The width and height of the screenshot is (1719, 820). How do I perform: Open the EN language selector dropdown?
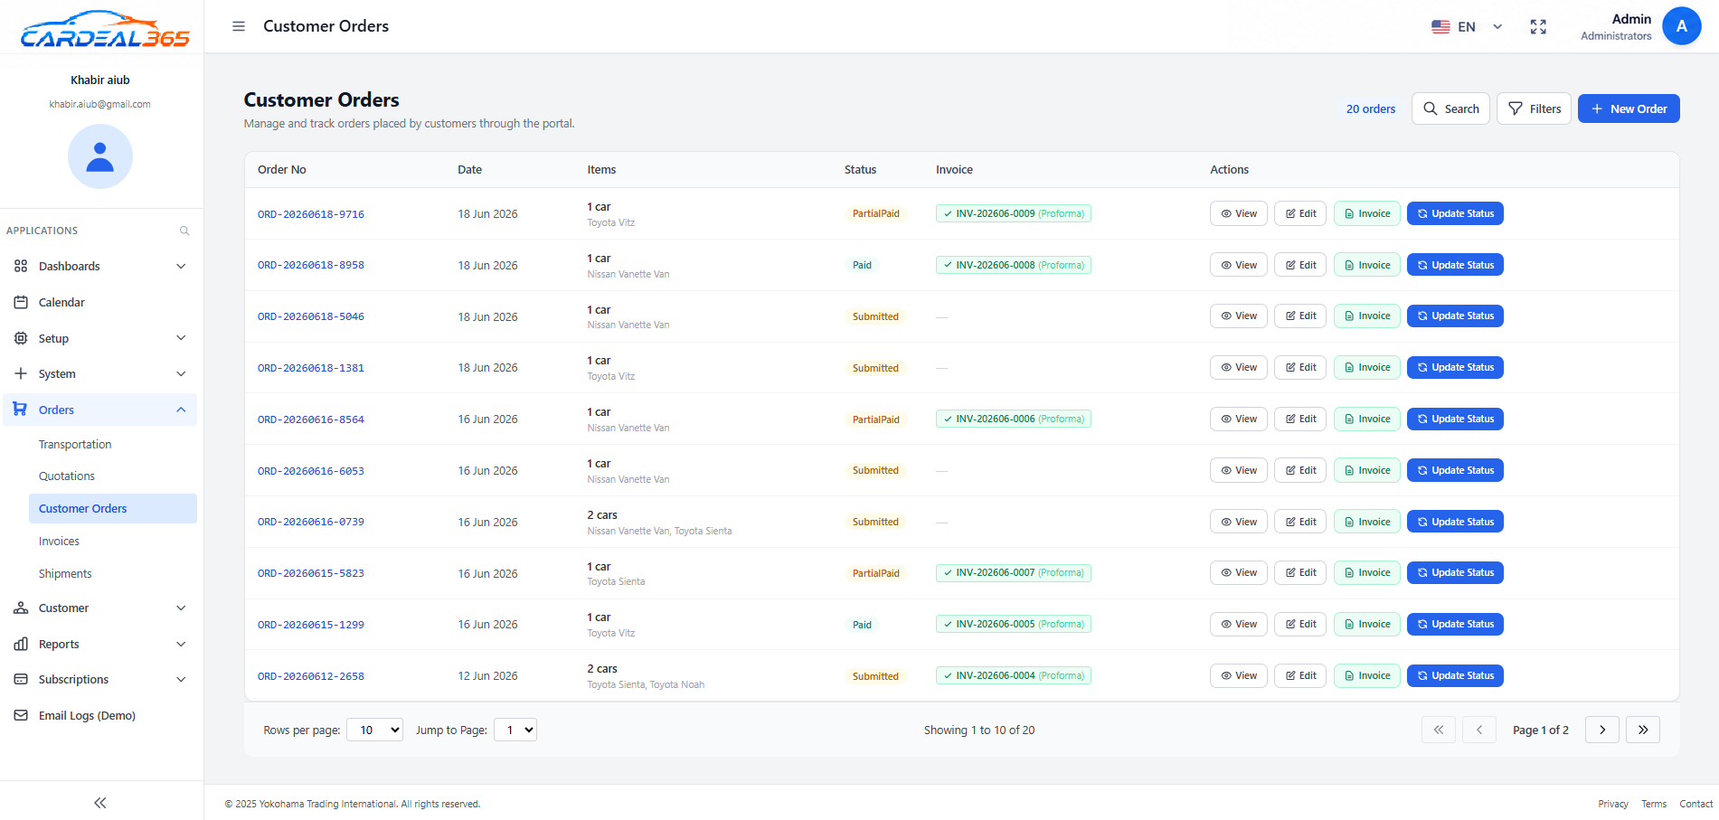(1467, 27)
